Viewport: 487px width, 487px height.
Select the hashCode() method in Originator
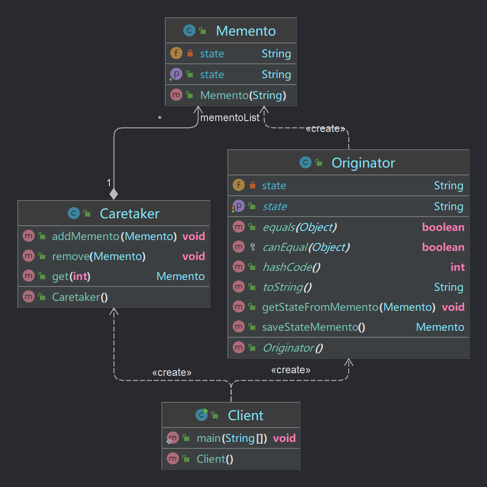click(x=291, y=267)
